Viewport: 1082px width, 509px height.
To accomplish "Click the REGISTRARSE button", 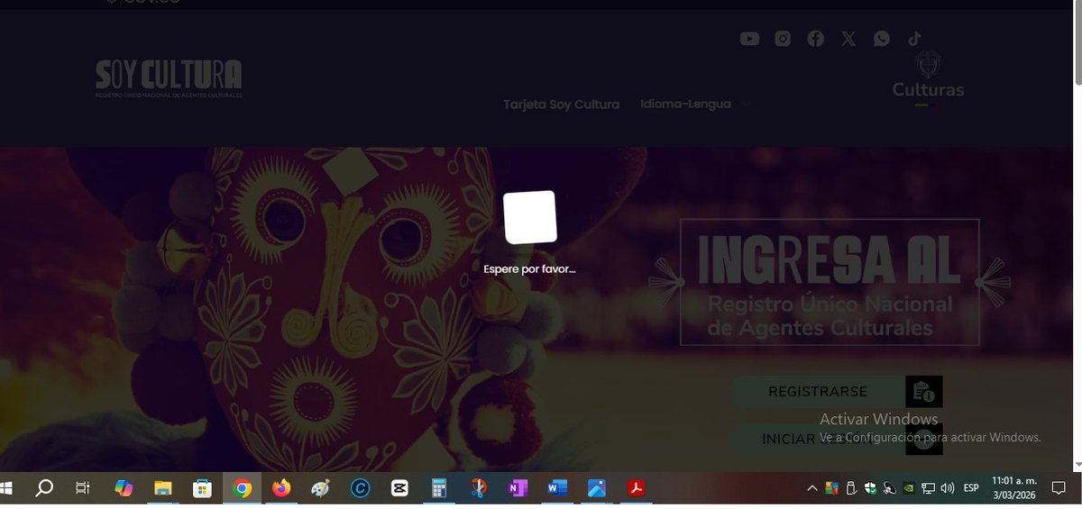I will pos(817,392).
